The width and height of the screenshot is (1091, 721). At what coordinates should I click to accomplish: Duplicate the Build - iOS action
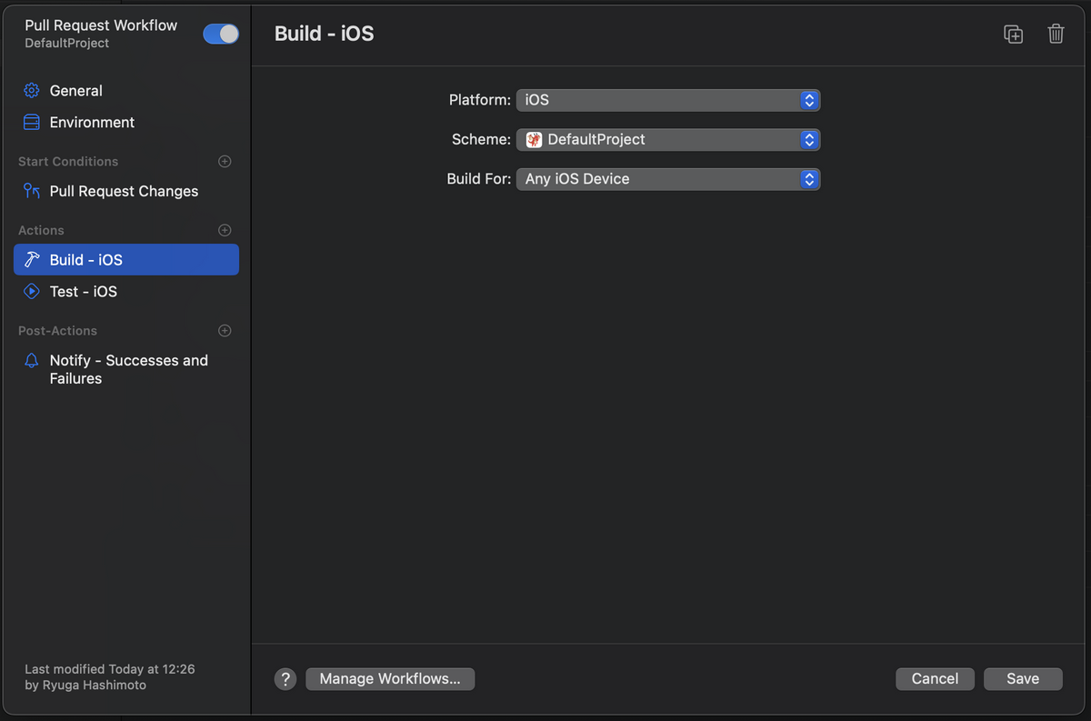[x=1014, y=35]
